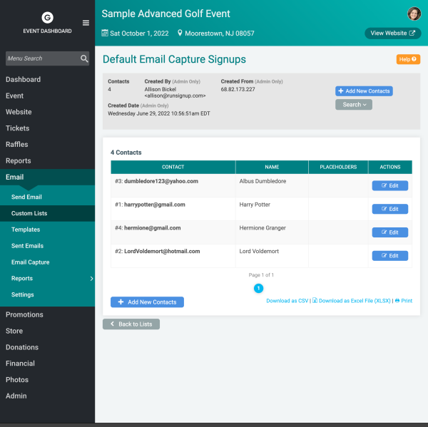428x427 pixels.
Task: Click the top Add New Contacts button
Action: pyautogui.click(x=364, y=91)
